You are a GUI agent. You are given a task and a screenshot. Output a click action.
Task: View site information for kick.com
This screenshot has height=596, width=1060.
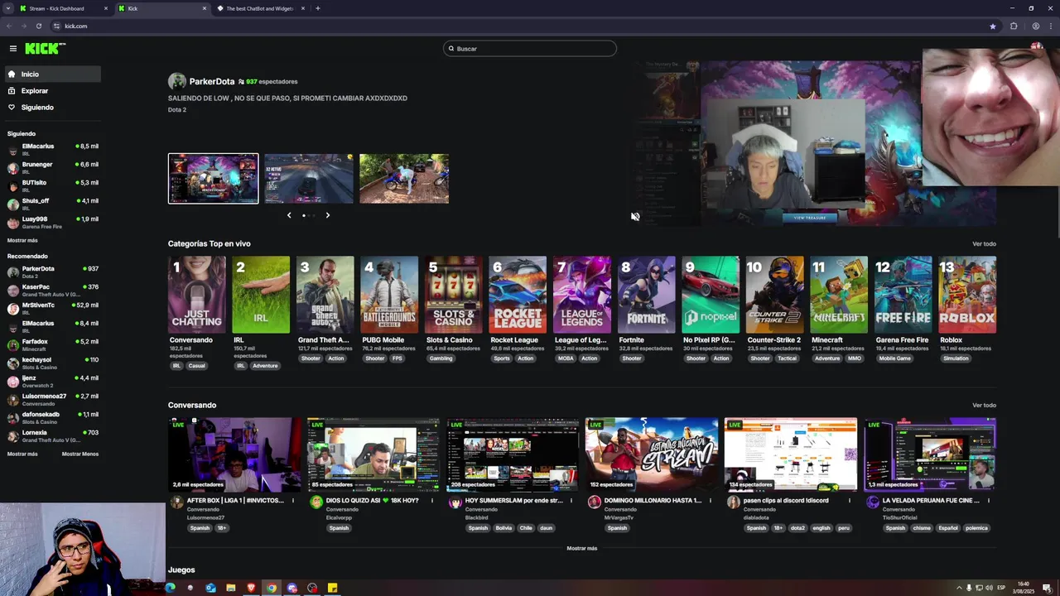point(56,26)
